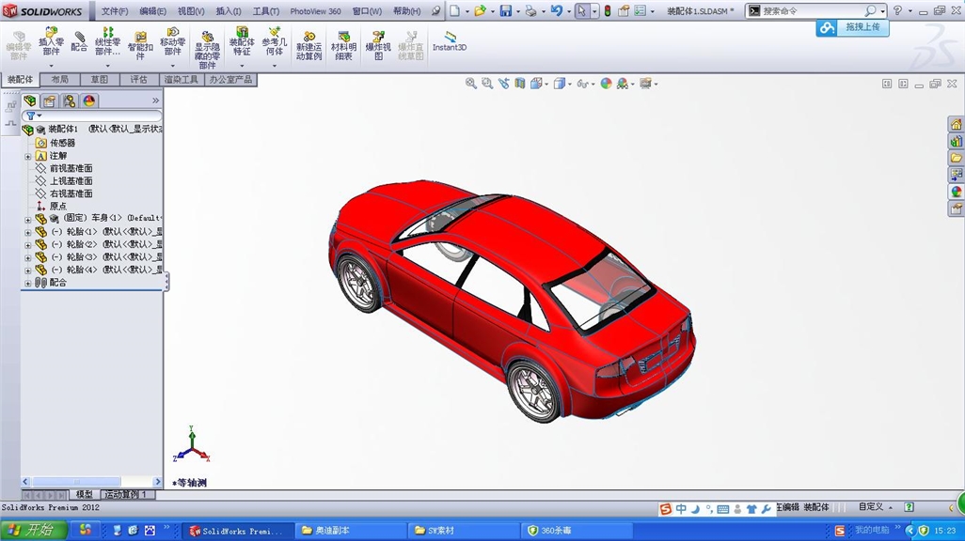This screenshot has height=541, width=965.
Task: Click the Edit Appearance color ball
Action: (x=607, y=84)
